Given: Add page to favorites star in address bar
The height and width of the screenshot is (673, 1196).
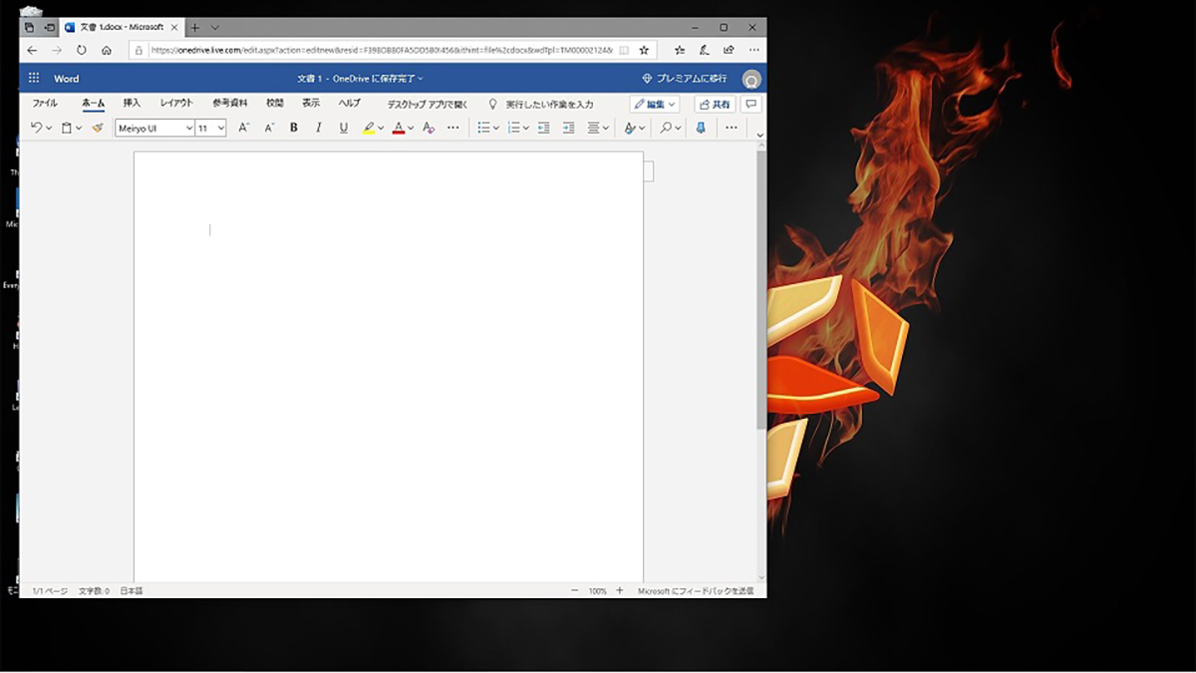Looking at the screenshot, I should [644, 49].
